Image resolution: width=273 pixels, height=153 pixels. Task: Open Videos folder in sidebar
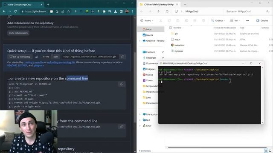(x=148, y=80)
